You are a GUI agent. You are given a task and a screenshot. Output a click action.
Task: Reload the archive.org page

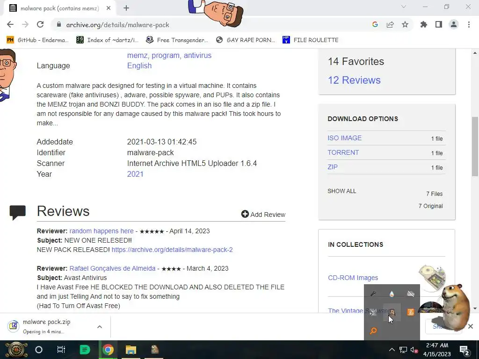[40, 24]
